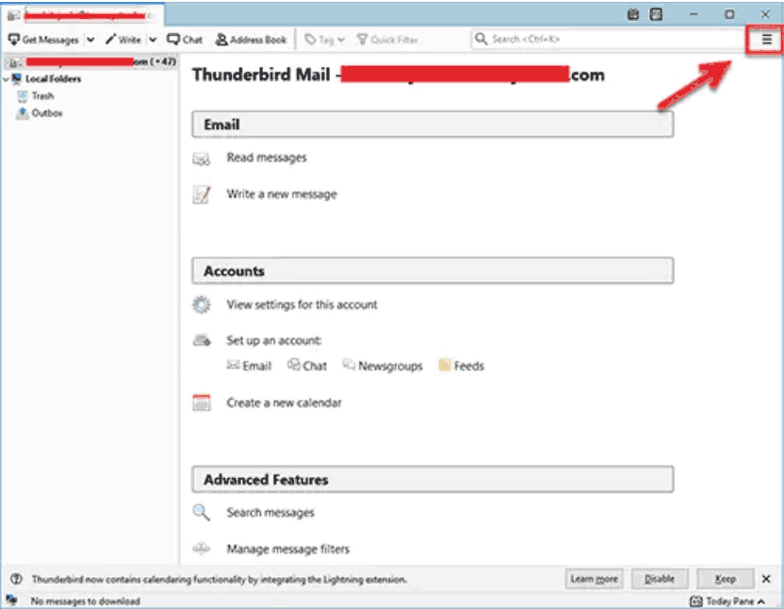Dismiss the Lightning notification bar
Viewport: 784px width, 609px height.
click(x=766, y=579)
